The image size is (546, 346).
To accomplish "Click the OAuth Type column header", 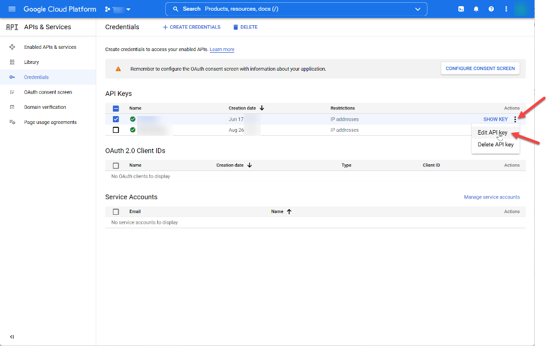I will [347, 165].
